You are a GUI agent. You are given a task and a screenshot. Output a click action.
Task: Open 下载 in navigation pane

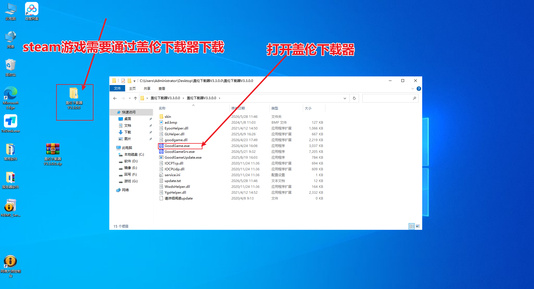coord(127,132)
